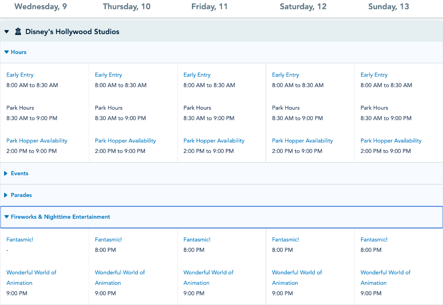The image size is (443, 305).
Task: Select the Sunday, 13 column header
Action: (x=388, y=6)
